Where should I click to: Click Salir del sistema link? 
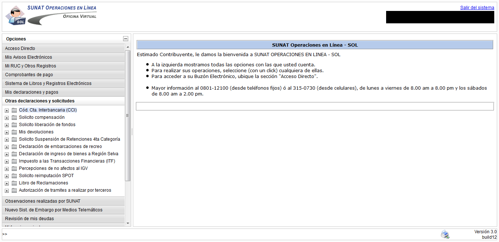477,8
